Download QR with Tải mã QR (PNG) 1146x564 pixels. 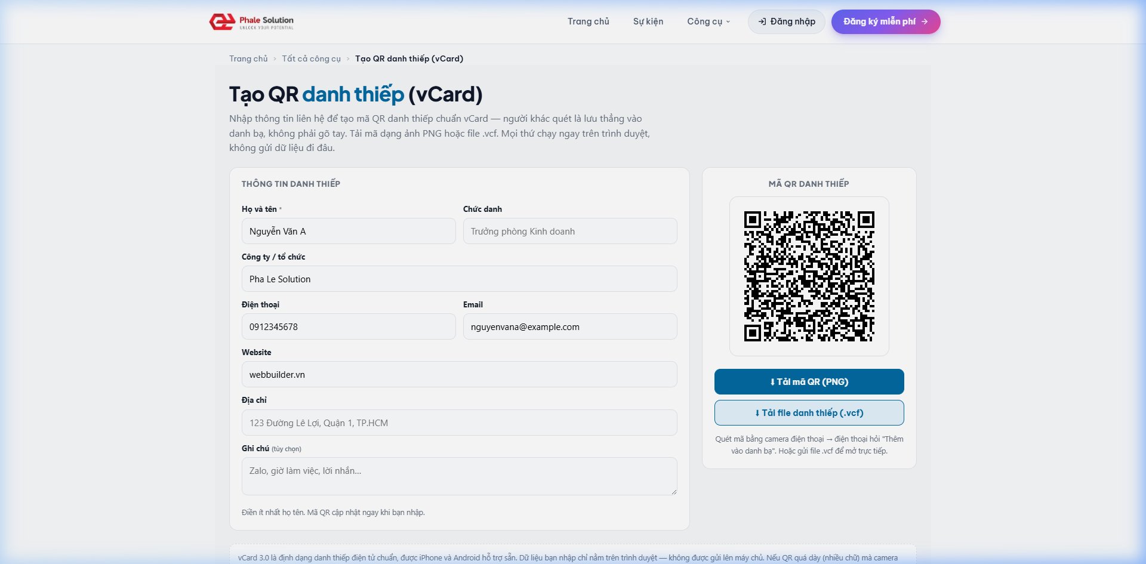[809, 381]
